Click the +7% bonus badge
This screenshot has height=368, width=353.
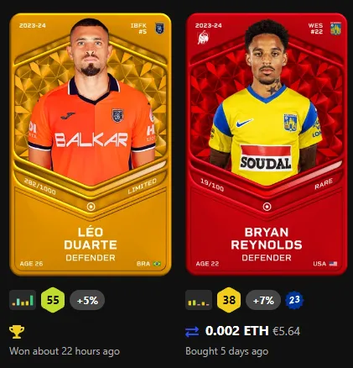coord(263,300)
